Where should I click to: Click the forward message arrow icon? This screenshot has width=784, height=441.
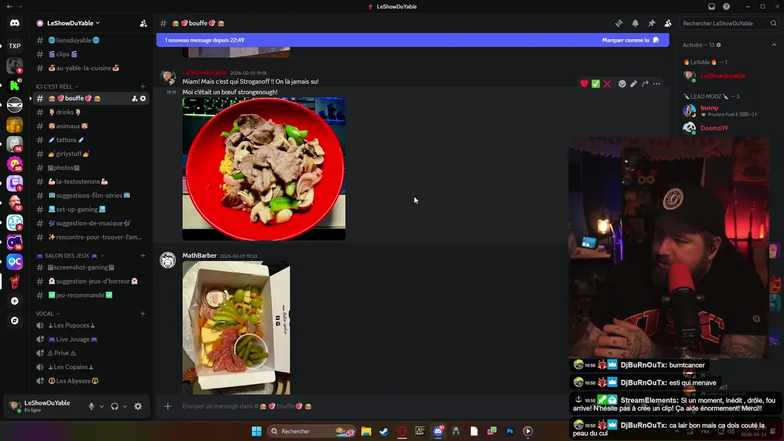click(645, 84)
